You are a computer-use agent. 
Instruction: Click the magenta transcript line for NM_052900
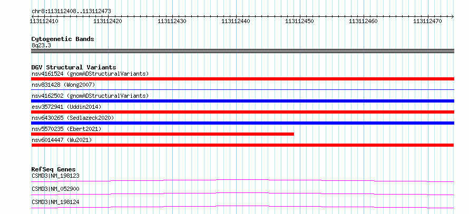[242, 193]
